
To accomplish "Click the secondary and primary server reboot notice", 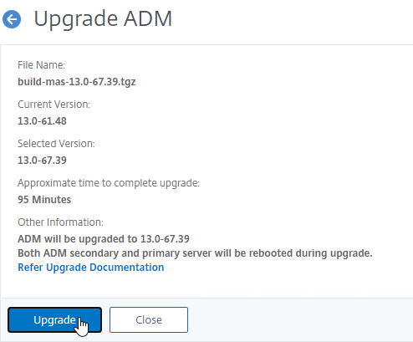I will [x=195, y=253].
